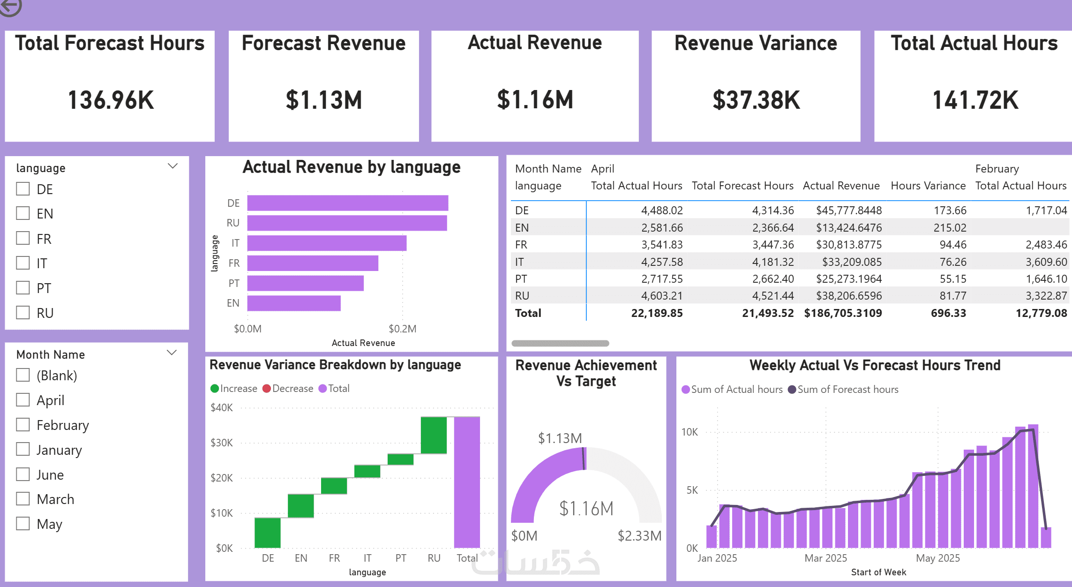Click the Actual Revenue column header
Viewport: 1072px width, 587px height.
point(841,186)
